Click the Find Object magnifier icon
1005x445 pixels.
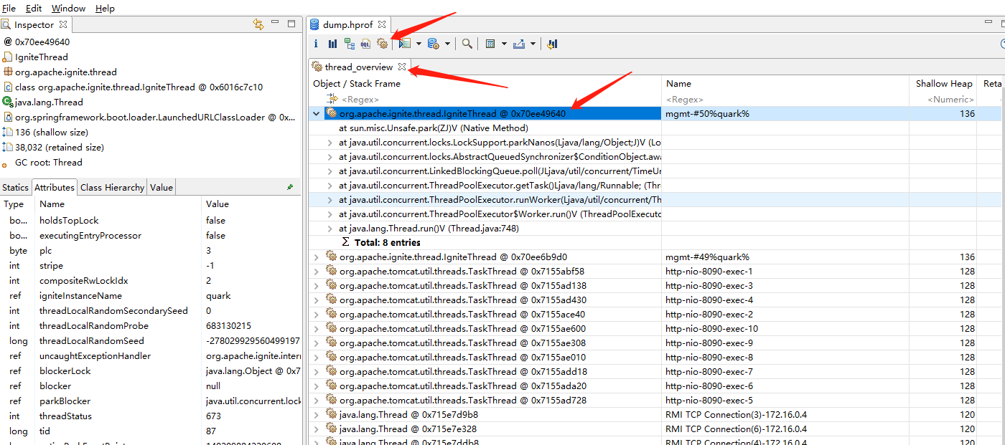(x=467, y=44)
